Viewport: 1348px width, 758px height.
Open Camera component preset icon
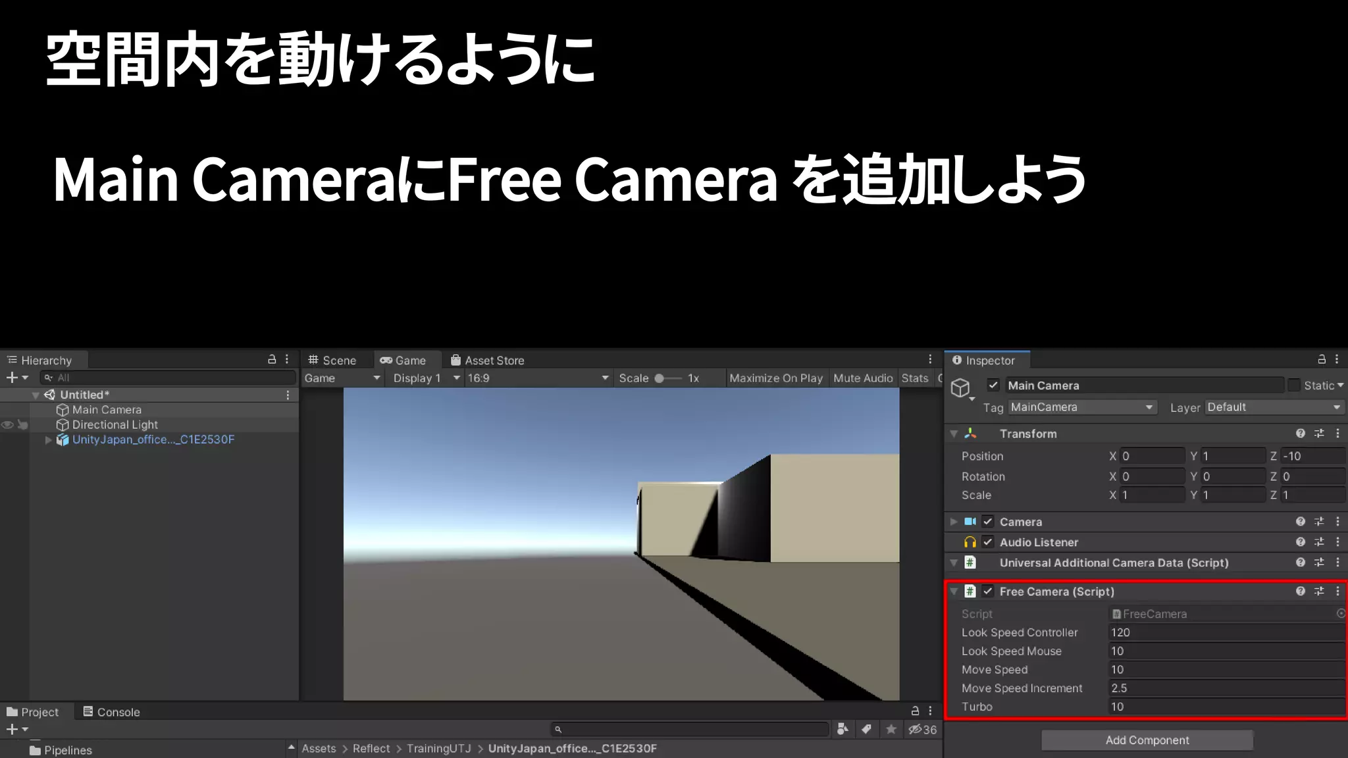click(1319, 522)
